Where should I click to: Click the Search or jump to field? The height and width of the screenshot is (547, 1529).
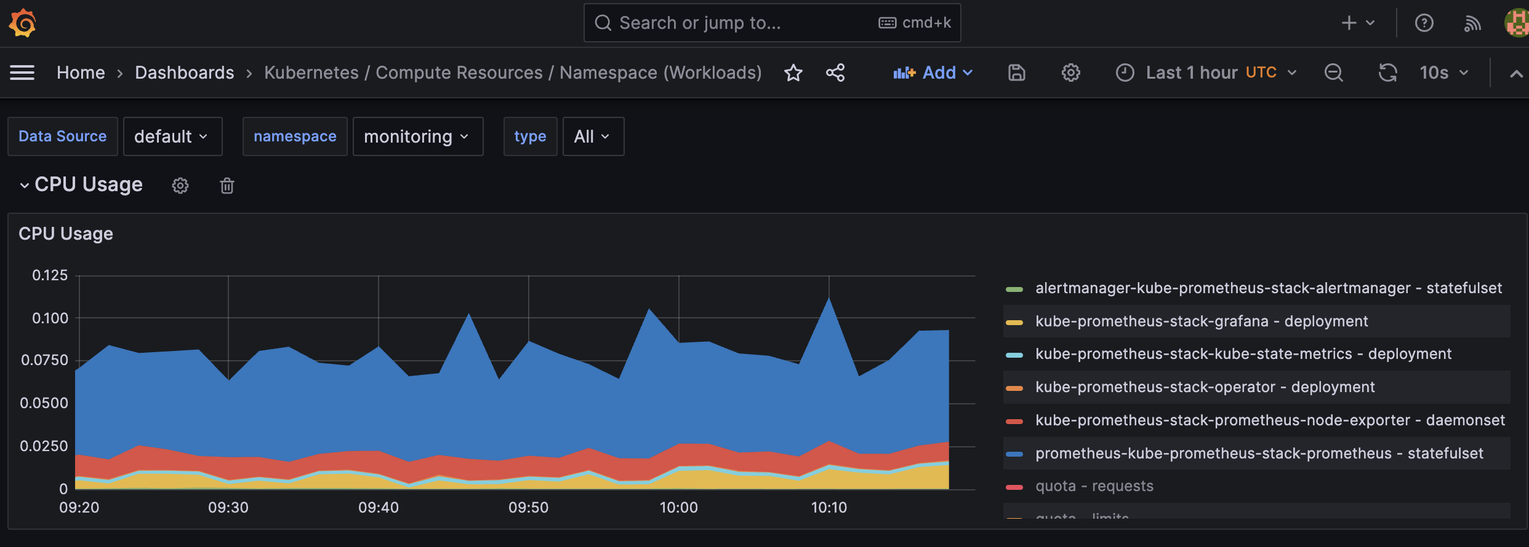click(772, 23)
